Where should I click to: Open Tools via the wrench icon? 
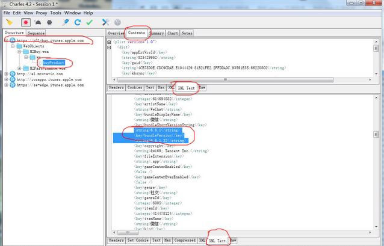click(x=105, y=22)
